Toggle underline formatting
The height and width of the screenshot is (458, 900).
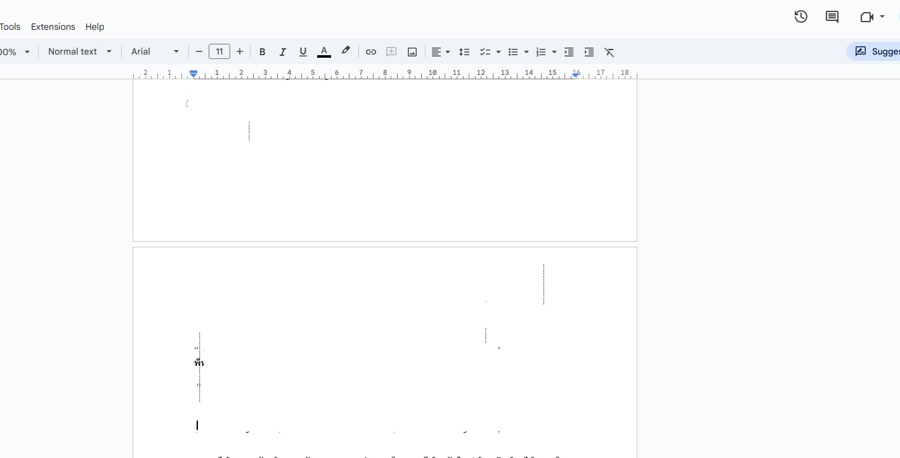(x=303, y=51)
